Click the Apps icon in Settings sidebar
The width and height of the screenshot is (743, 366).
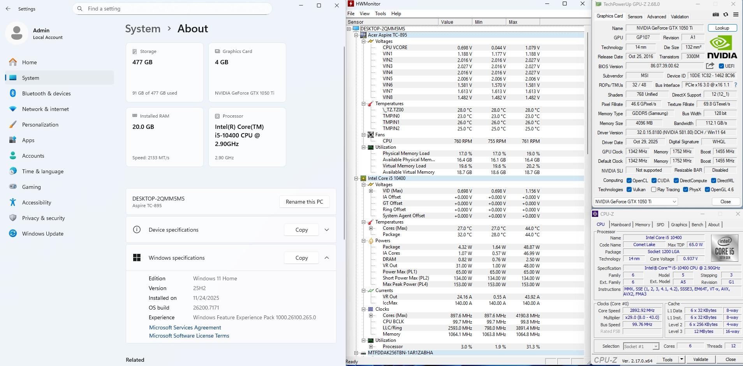pos(13,140)
